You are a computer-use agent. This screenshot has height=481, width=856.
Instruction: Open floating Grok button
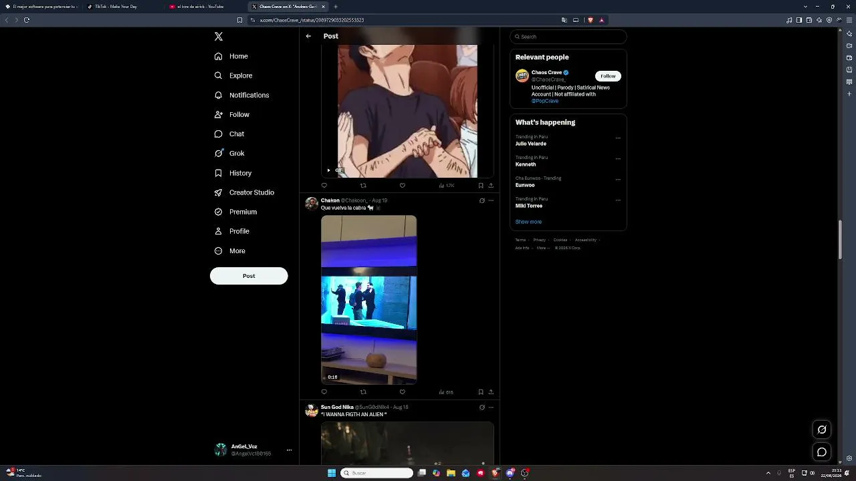822,430
